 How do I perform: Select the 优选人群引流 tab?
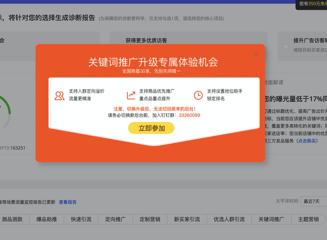coord(229,219)
